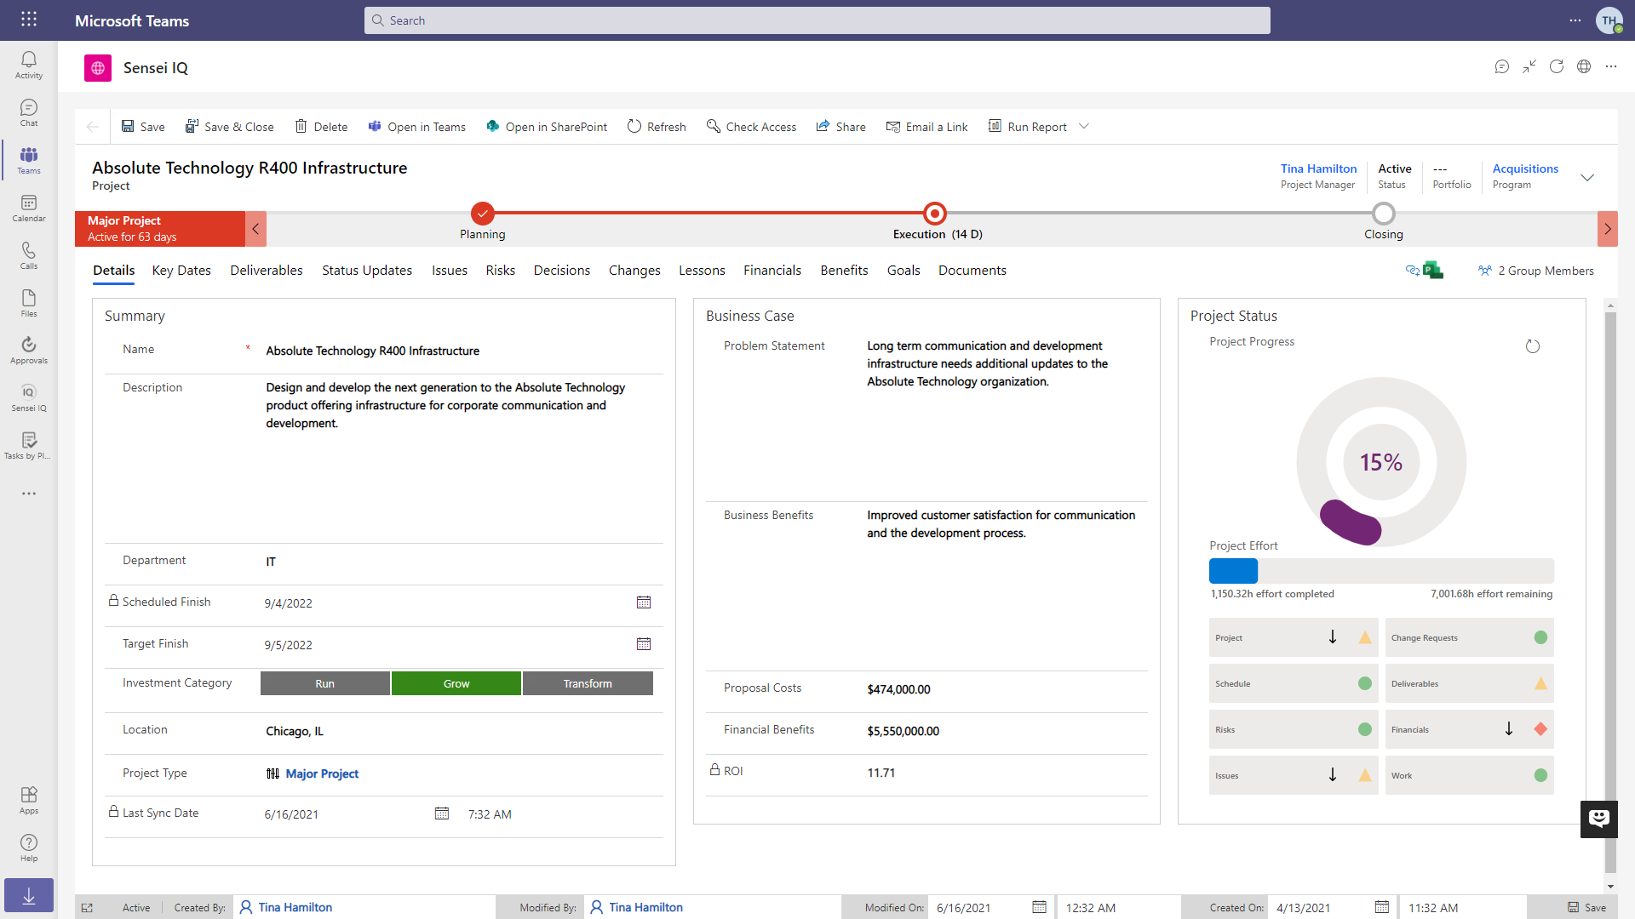Click Email a Link
The image size is (1635, 919).
pyautogui.click(x=927, y=127)
